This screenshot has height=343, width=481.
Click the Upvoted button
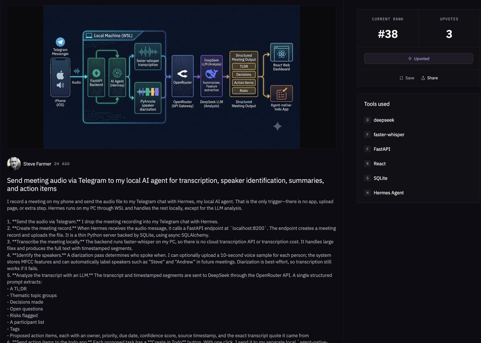[418, 59]
